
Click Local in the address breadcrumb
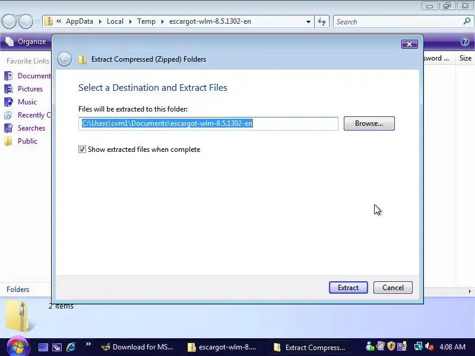tap(115, 21)
